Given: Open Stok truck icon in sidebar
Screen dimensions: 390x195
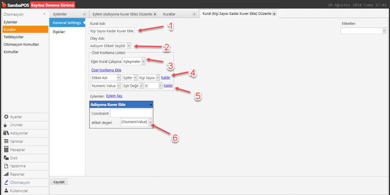Looking at the screenshot, I should [6, 158].
